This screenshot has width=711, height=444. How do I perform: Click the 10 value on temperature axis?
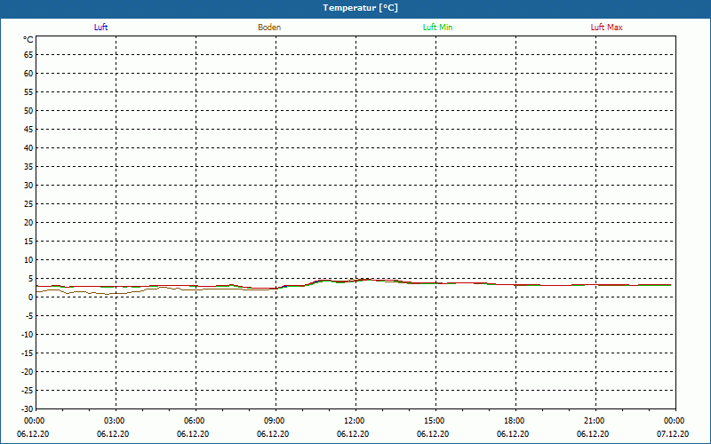pyautogui.click(x=28, y=260)
